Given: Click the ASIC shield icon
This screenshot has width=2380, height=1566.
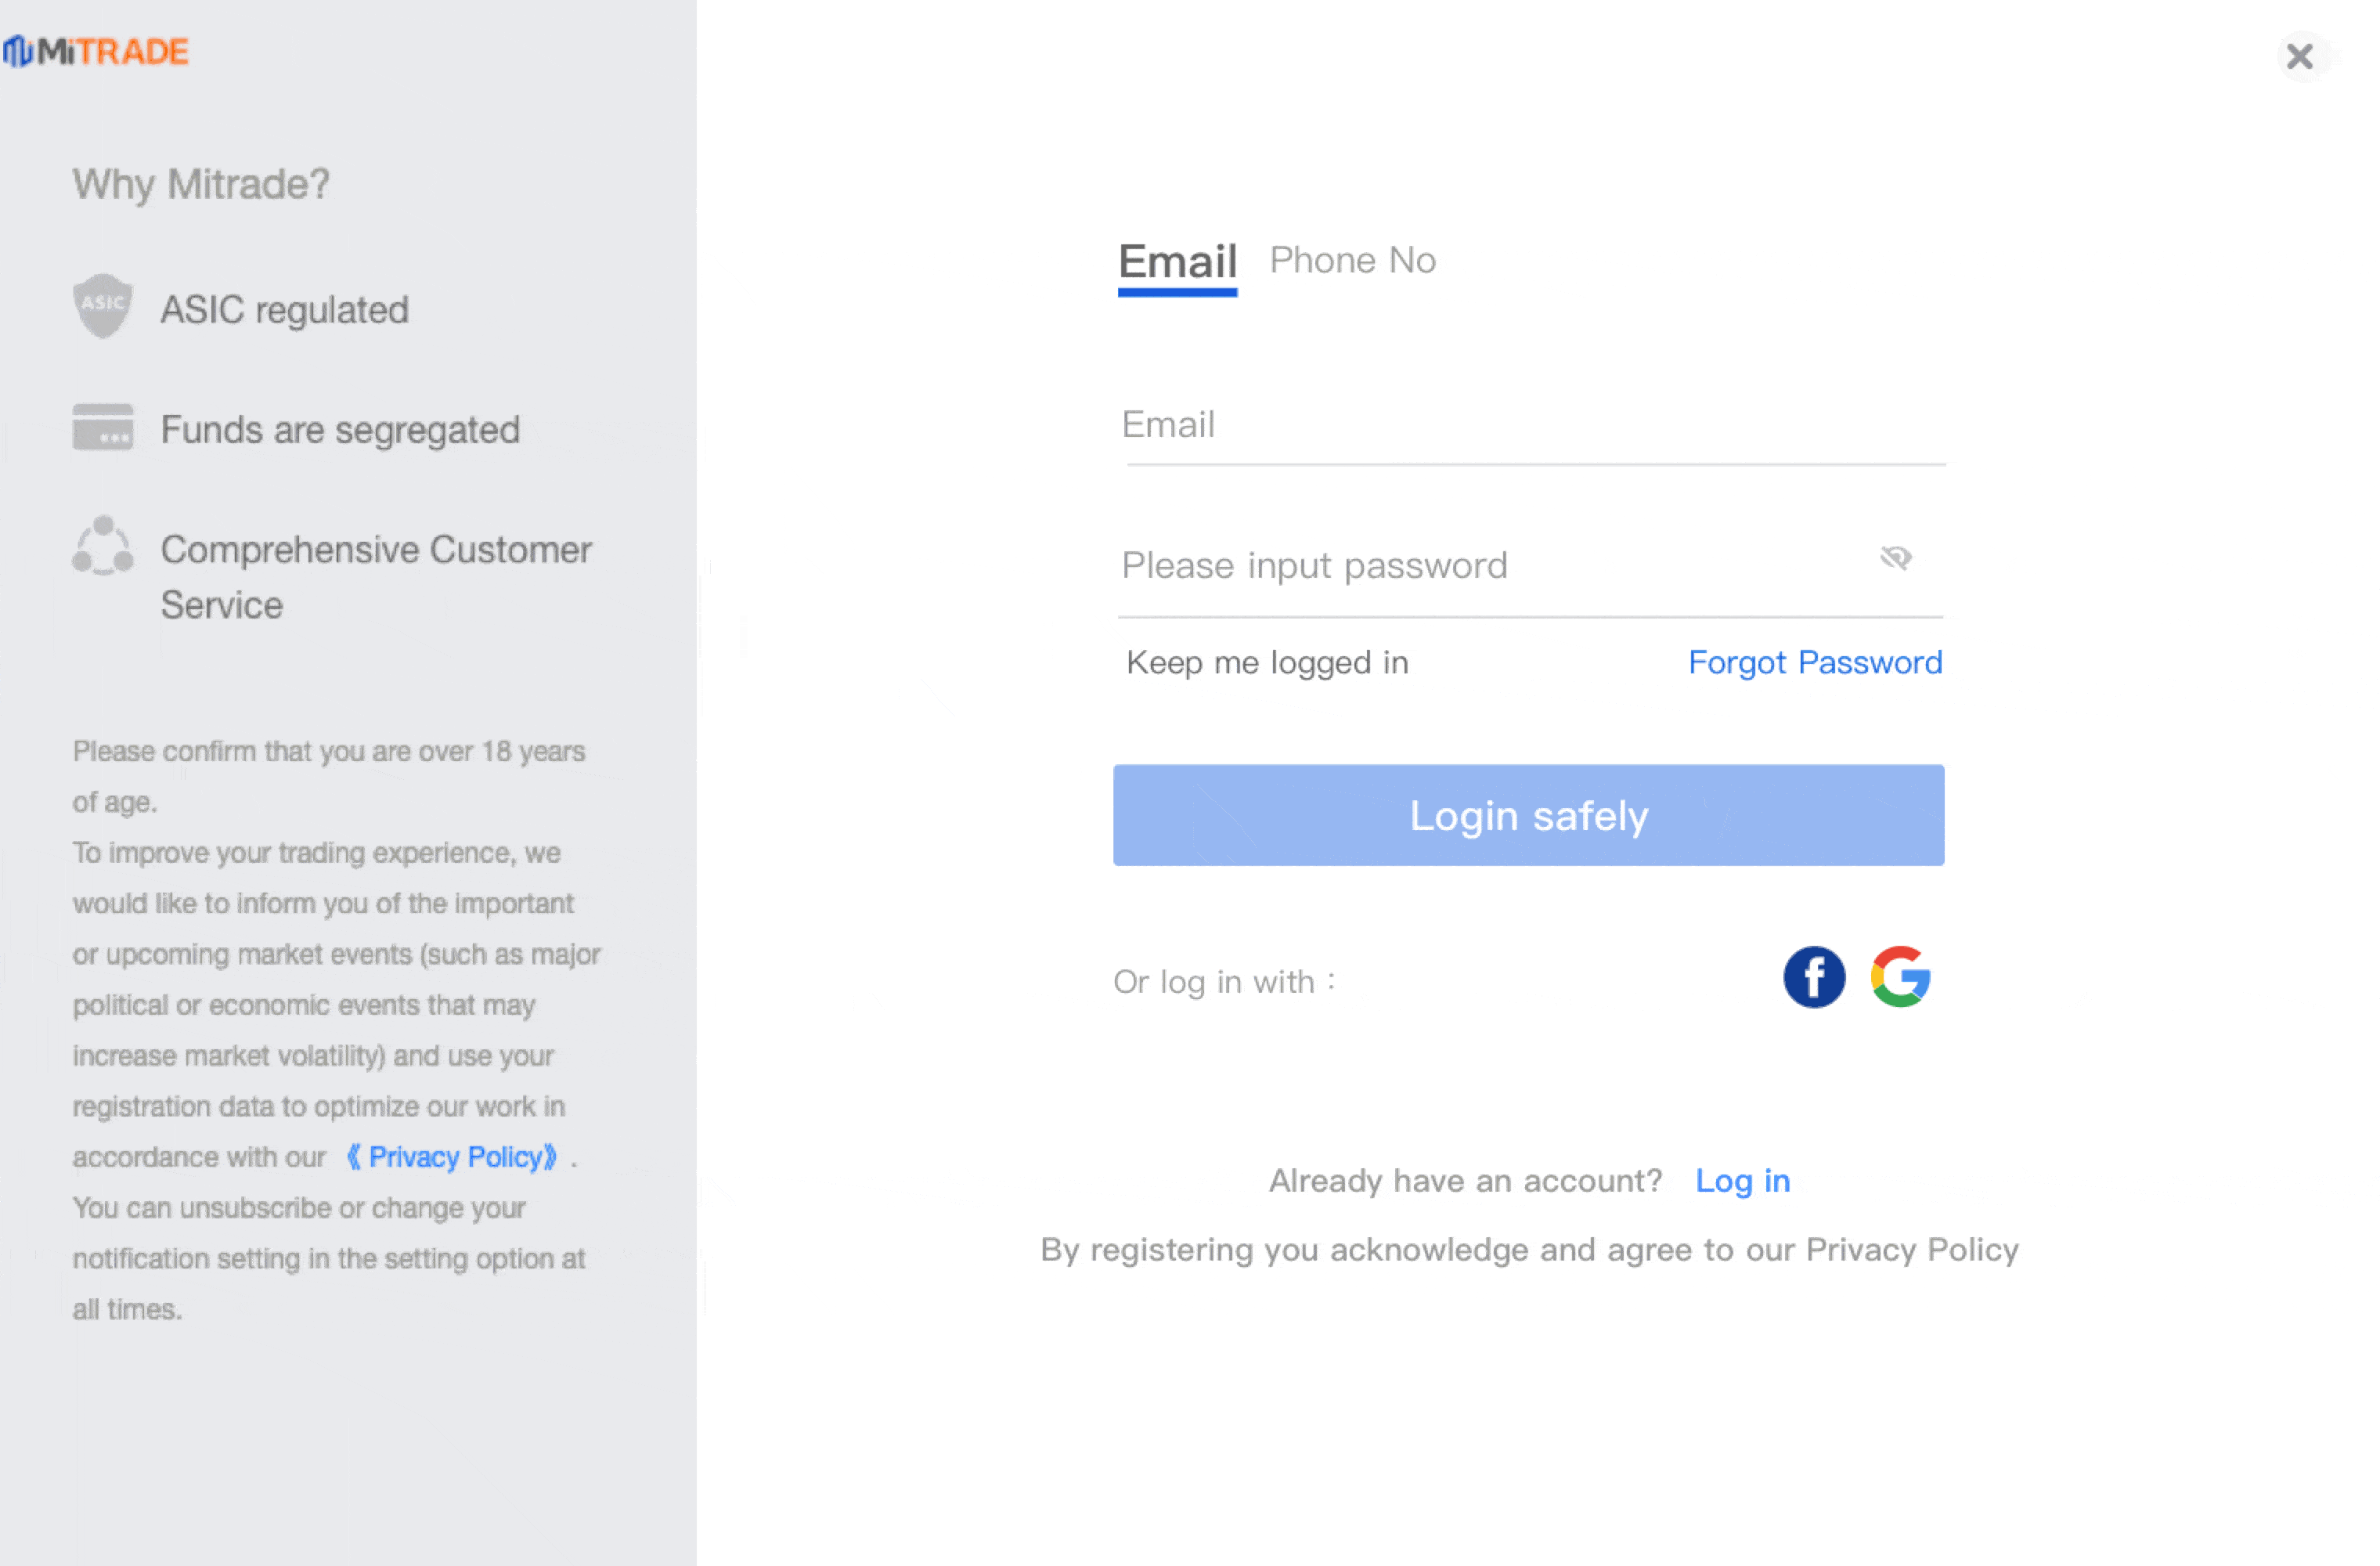Looking at the screenshot, I should click(103, 306).
